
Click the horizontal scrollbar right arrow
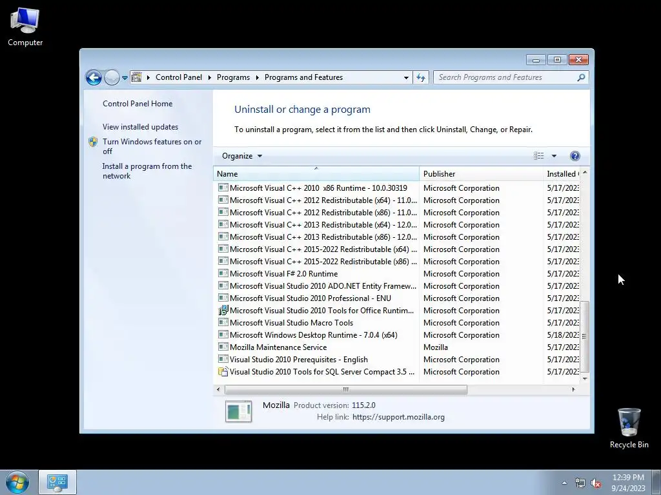coord(573,389)
